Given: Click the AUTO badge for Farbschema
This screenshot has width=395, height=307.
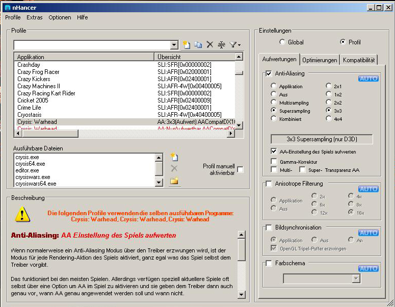Looking at the screenshot, I should click(x=368, y=269).
